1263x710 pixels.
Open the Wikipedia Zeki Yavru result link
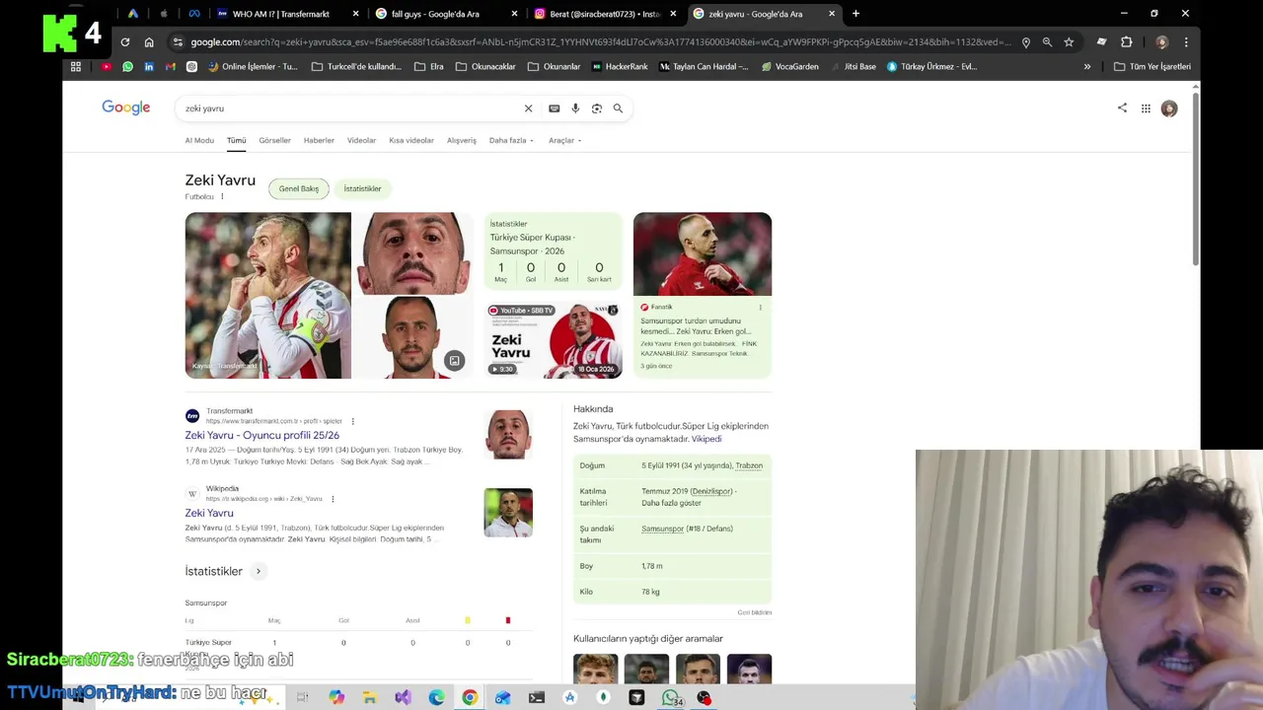coord(209,513)
